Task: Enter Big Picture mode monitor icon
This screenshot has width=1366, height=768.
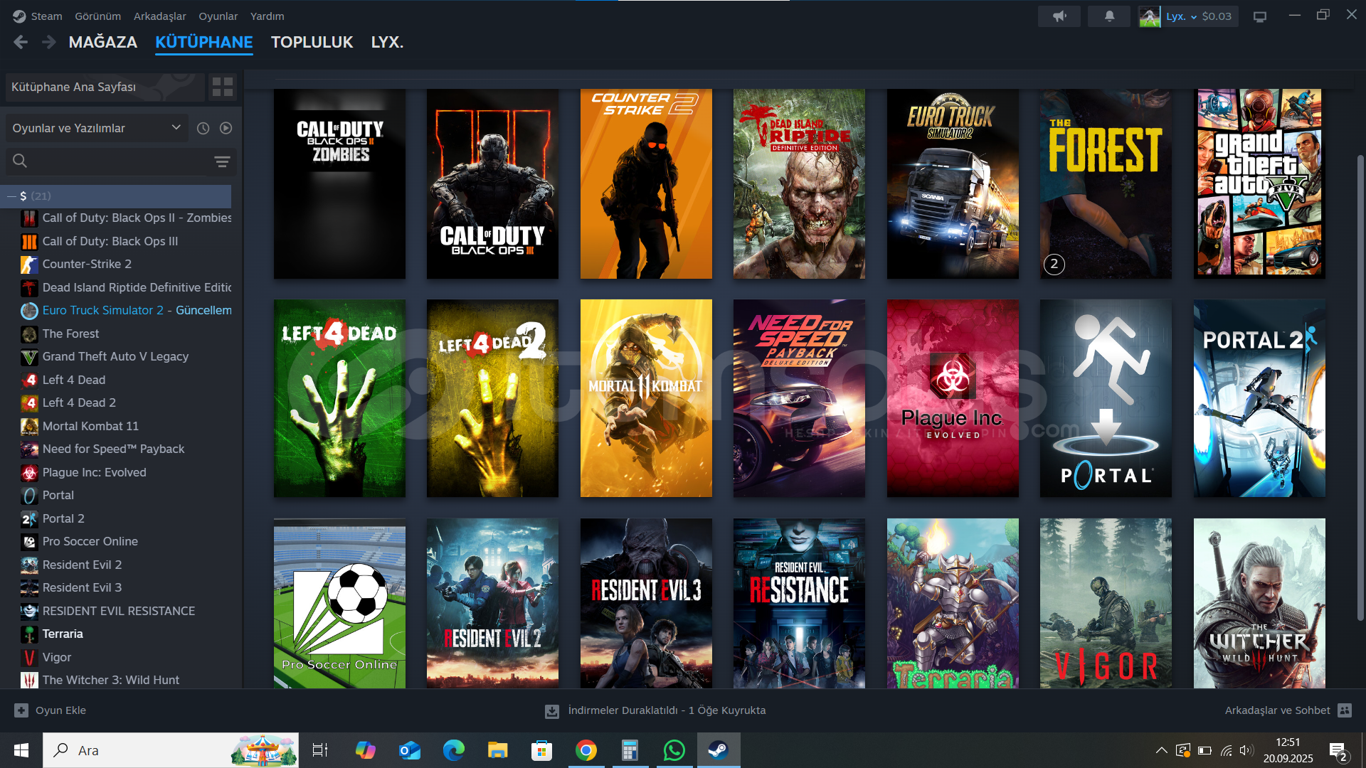Action: click(1260, 16)
